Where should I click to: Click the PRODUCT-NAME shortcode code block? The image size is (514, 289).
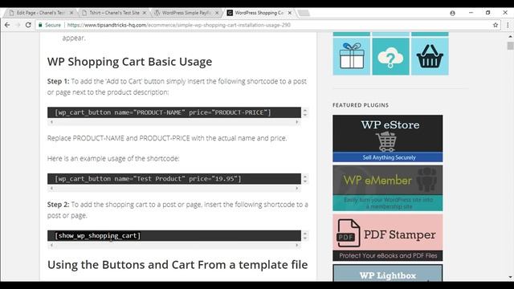(174, 112)
